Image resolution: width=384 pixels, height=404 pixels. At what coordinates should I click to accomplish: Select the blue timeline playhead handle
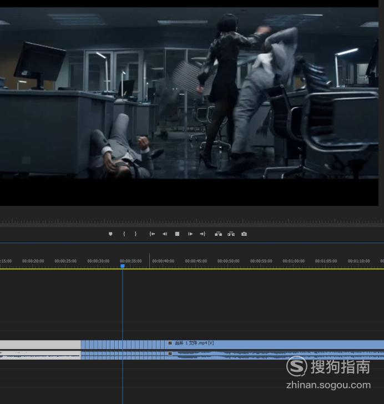point(123,266)
